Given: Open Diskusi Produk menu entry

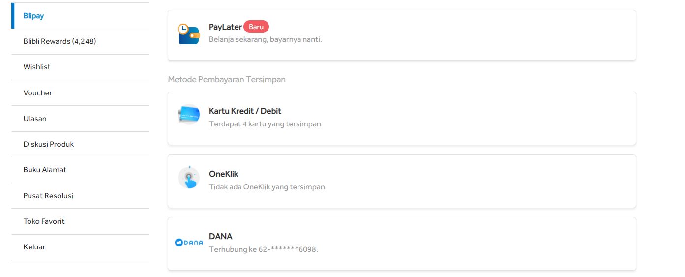Looking at the screenshot, I should coord(80,144).
